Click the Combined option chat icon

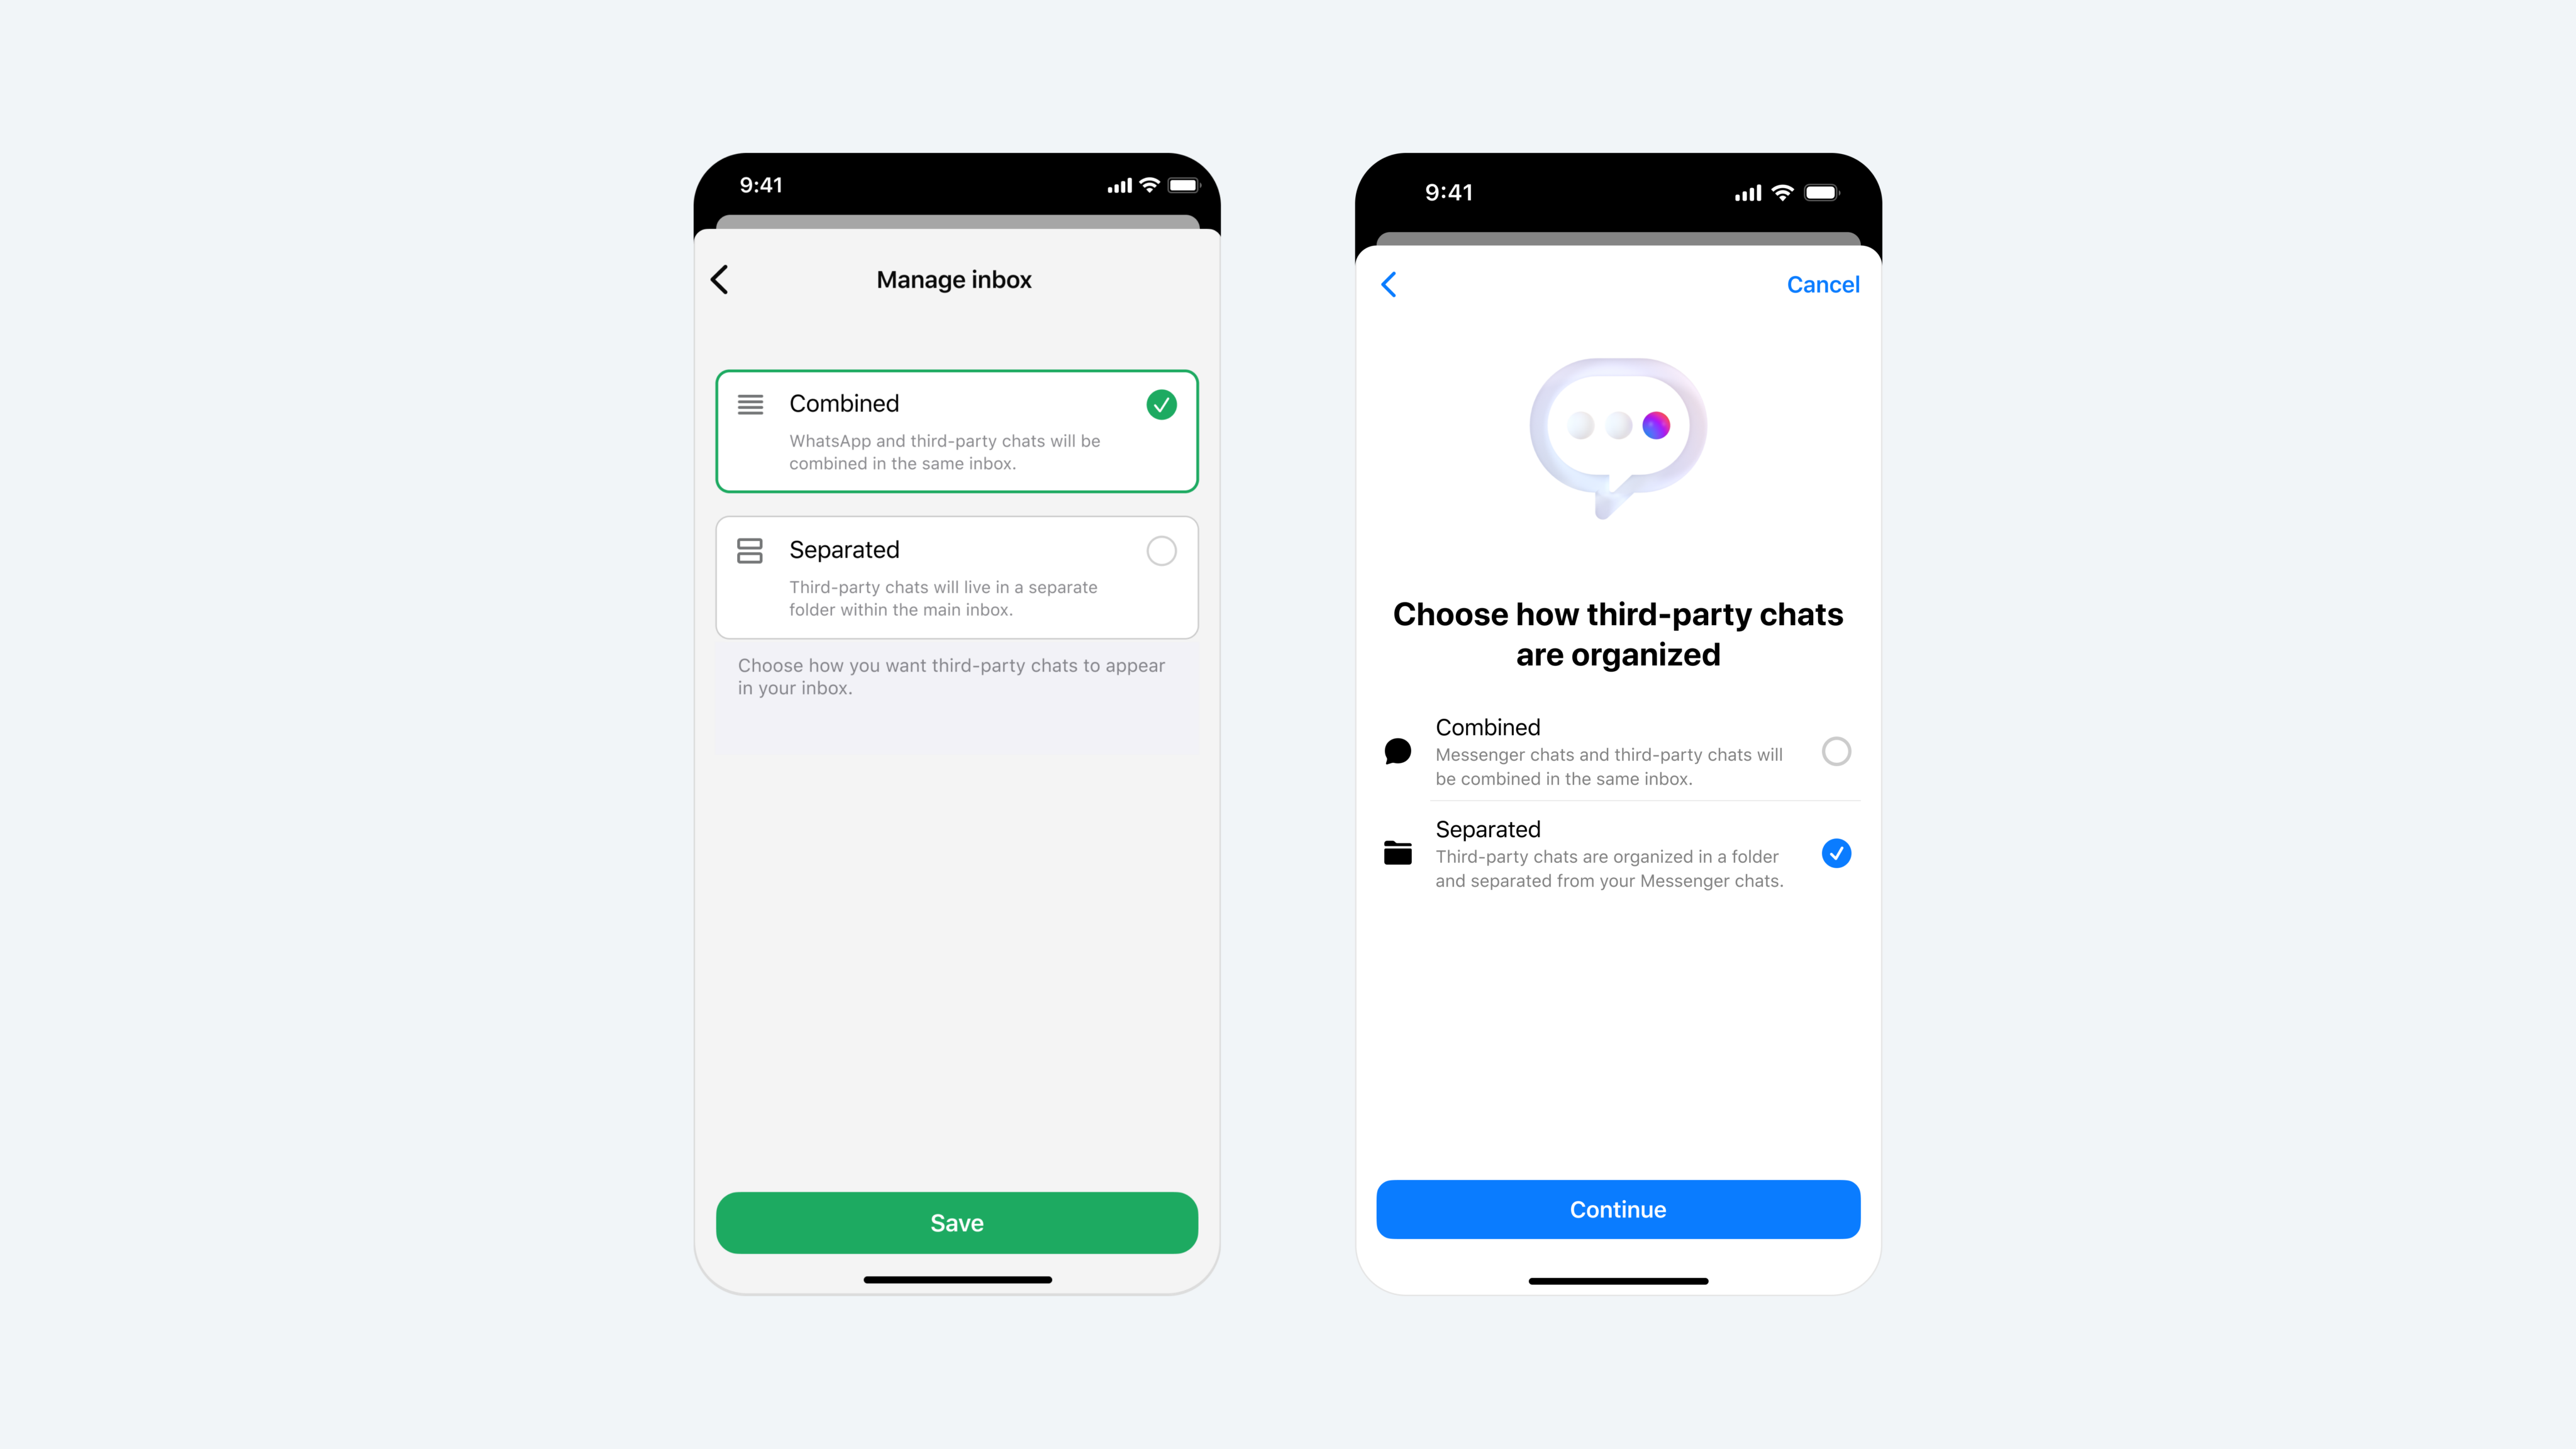pos(1399,750)
